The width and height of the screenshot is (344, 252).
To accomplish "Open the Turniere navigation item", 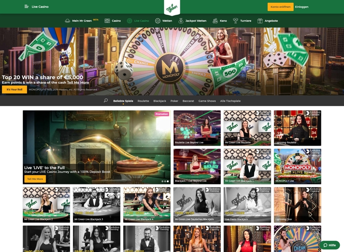I will coord(246,21).
